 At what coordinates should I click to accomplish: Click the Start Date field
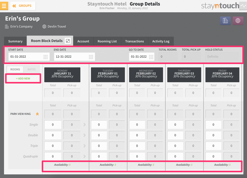point(29,57)
